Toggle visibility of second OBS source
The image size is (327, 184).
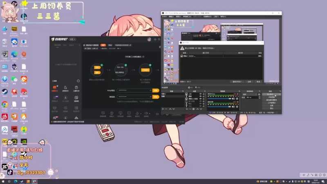(200, 96)
